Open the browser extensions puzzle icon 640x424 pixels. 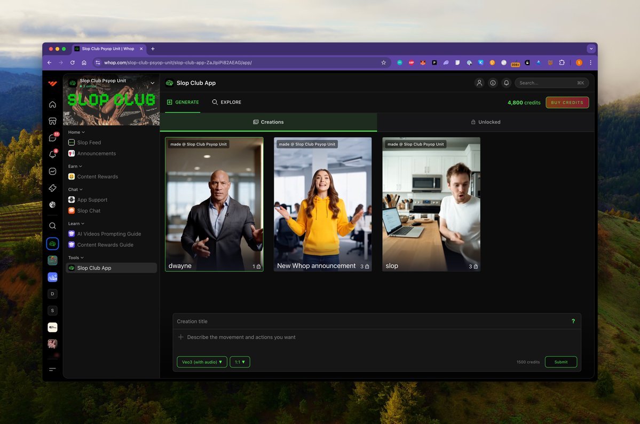[562, 62]
